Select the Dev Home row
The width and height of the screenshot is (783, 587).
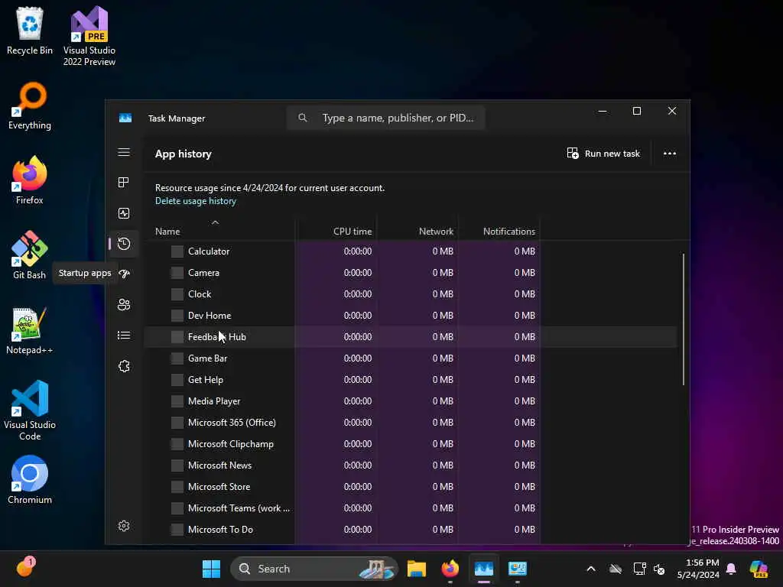coord(411,316)
